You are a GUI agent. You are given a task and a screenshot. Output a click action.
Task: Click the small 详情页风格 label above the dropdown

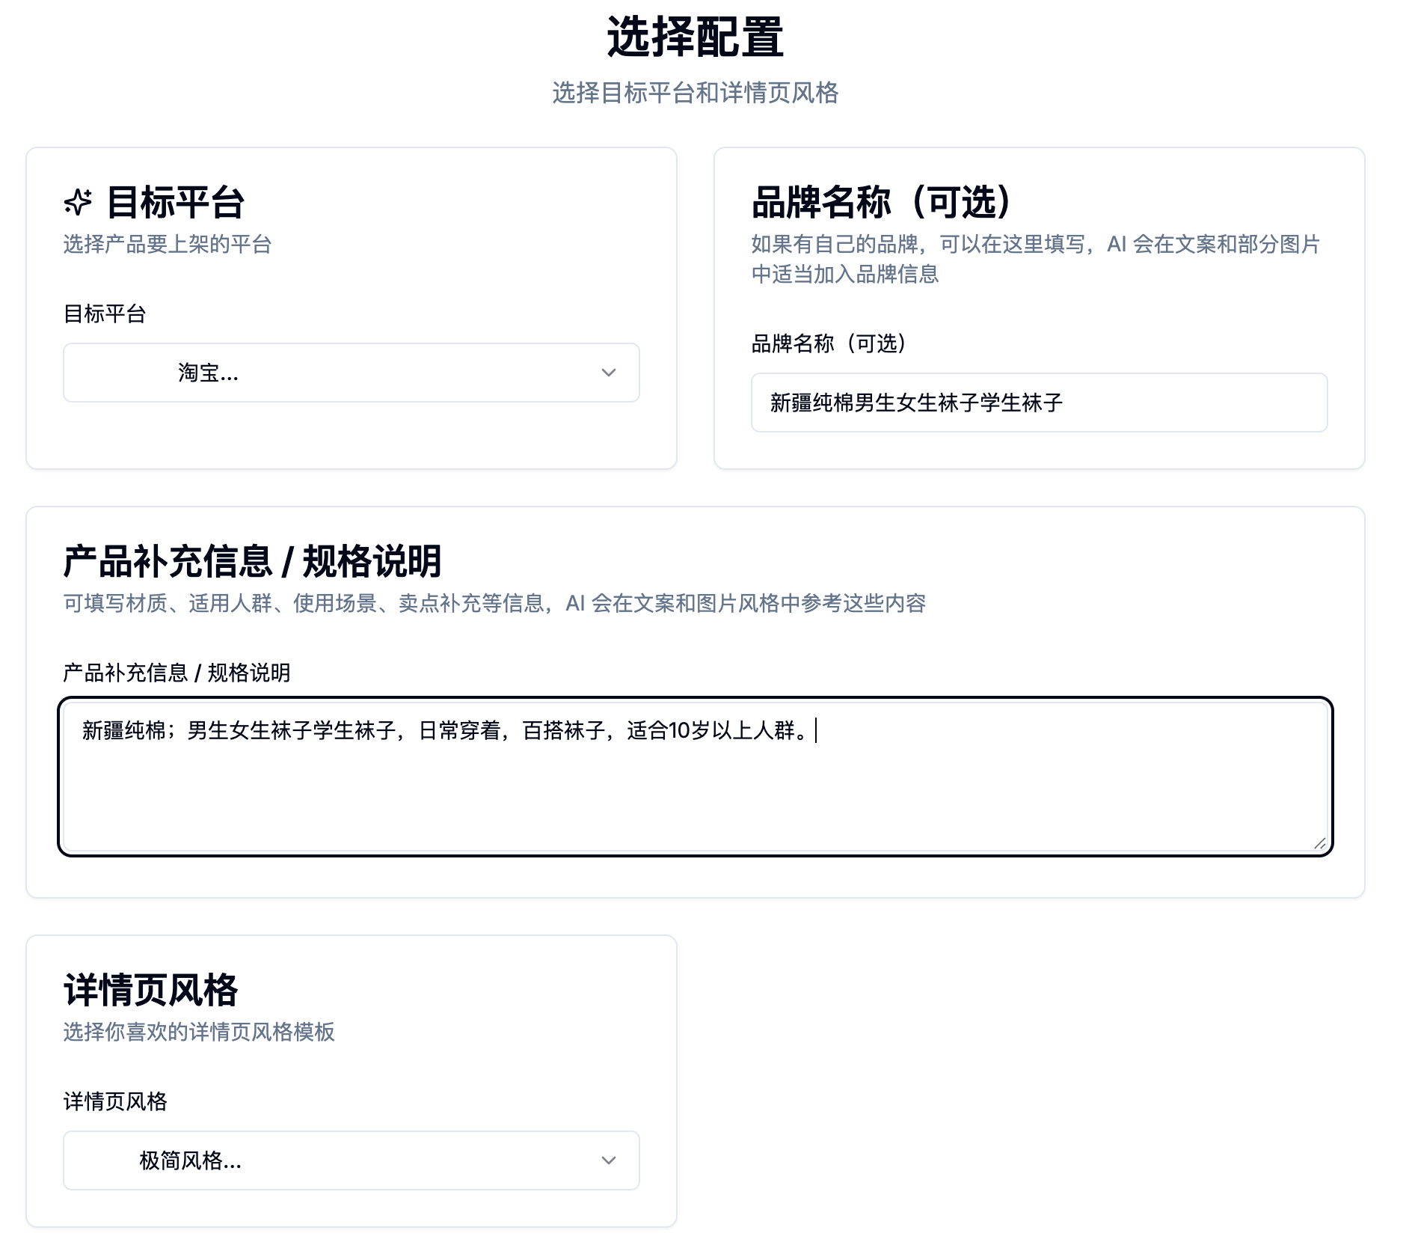point(115,1101)
